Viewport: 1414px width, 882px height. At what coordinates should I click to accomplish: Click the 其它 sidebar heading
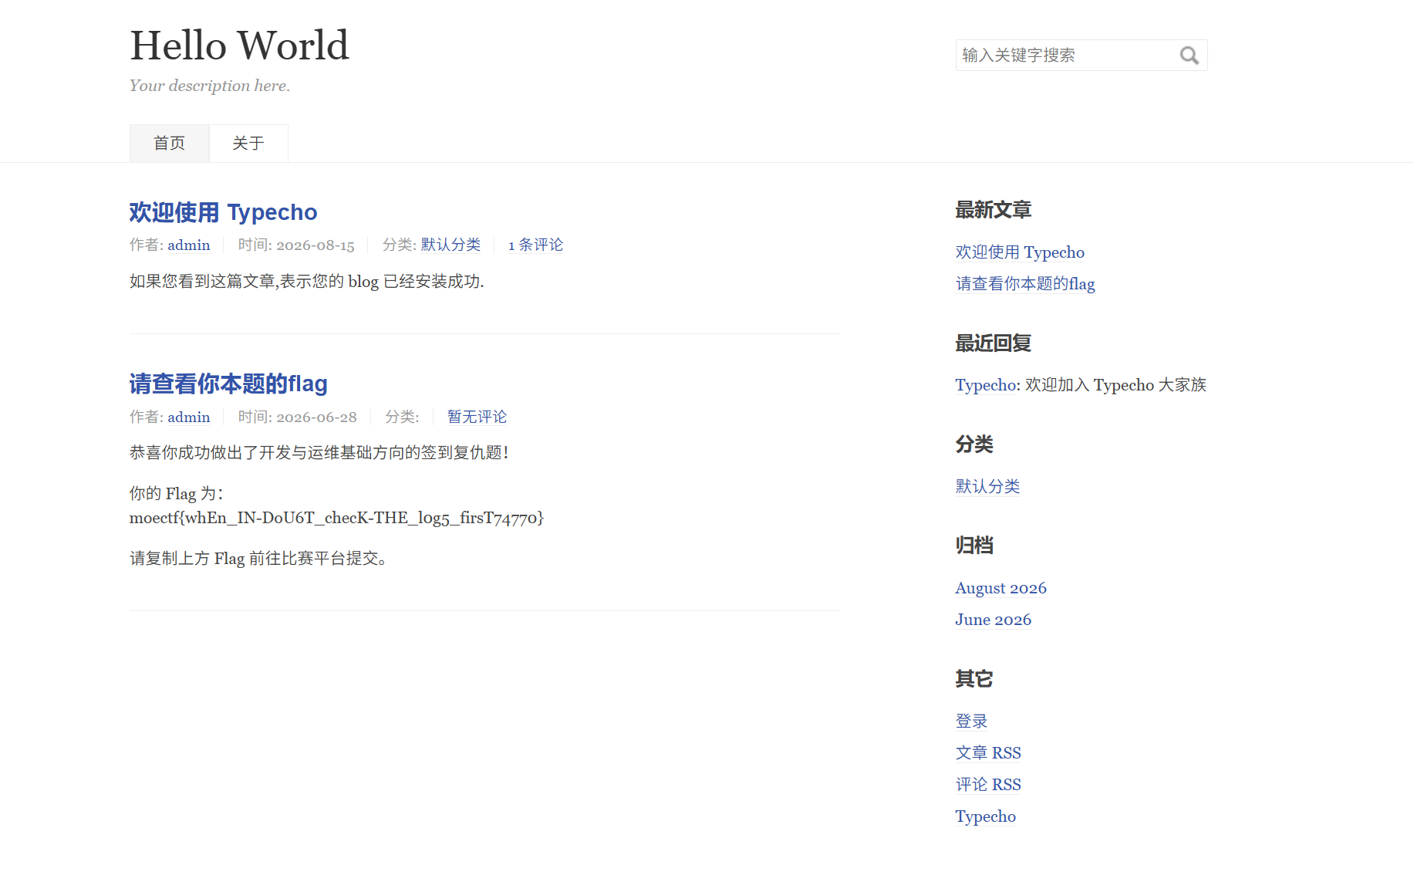click(974, 679)
